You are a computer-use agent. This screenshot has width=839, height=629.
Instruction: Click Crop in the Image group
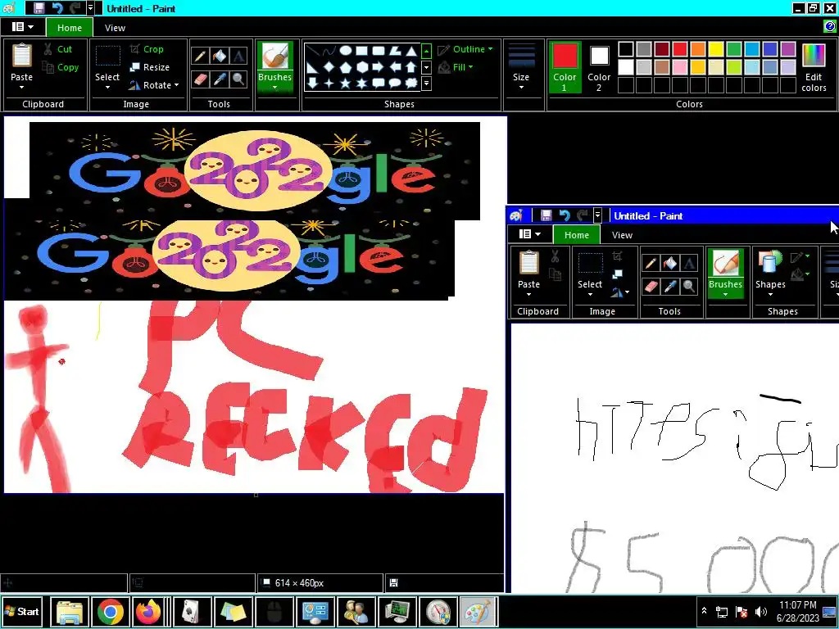147,49
